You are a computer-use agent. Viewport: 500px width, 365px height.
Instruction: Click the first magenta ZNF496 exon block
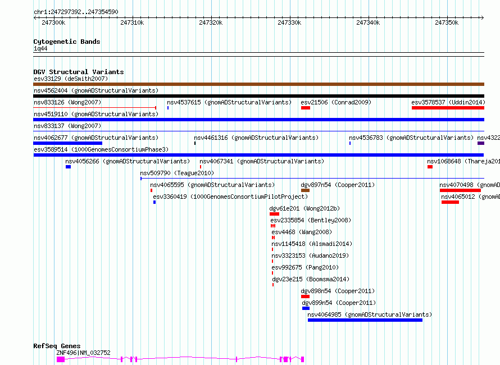(x=61, y=359)
